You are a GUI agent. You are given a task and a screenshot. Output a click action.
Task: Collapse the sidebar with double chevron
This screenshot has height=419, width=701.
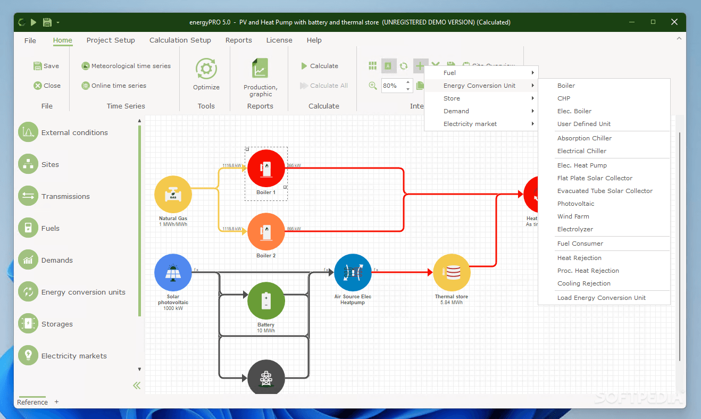click(137, 386)
